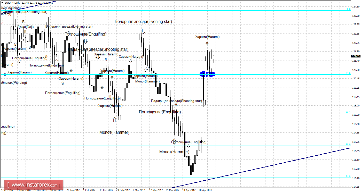Screen dimensions: 361x193
Task: Select the large down arrow under the early-February Harami label
Action: click(98, 57)
